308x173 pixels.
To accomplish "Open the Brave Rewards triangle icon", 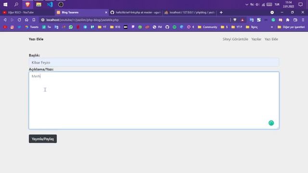I will 243,20.
